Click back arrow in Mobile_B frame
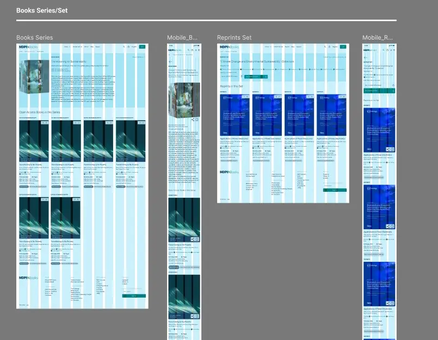Viewport: 438px width, 340px height. [170, 61]
